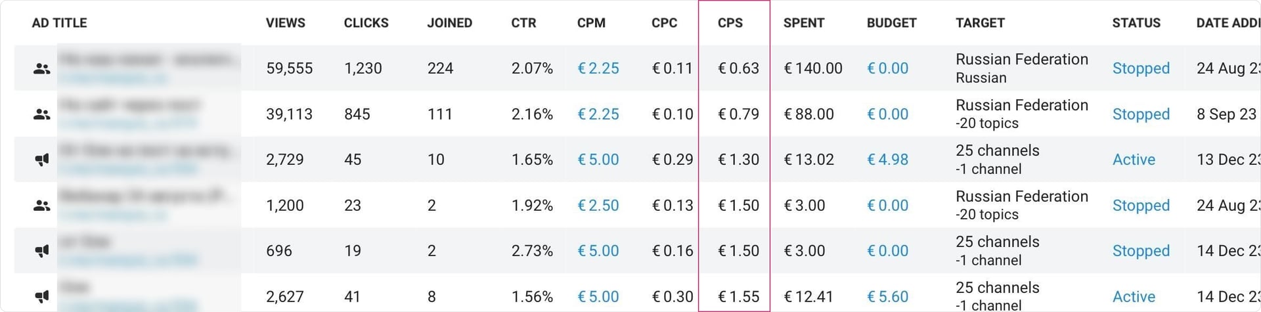Sort by the JOINED column header
Image resolution: width=1261 pixels, height=312 pixels.
coord(449,23)
